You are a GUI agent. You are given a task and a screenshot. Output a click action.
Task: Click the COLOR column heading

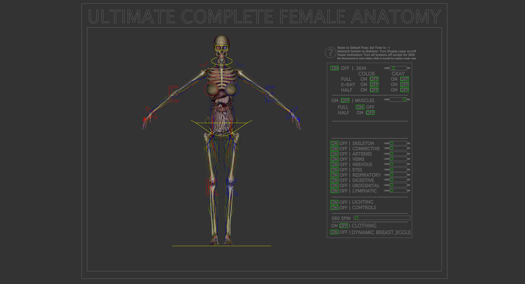(367, 74)
